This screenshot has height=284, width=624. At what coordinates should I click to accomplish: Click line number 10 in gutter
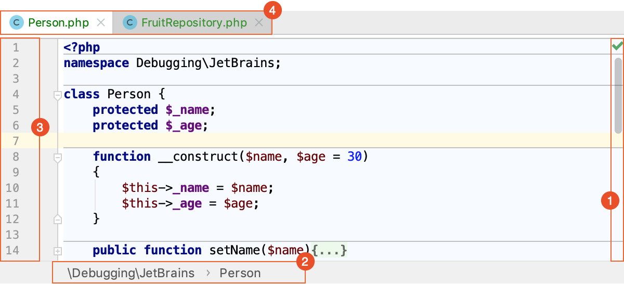pyautogui.click(x=13, y=188)
